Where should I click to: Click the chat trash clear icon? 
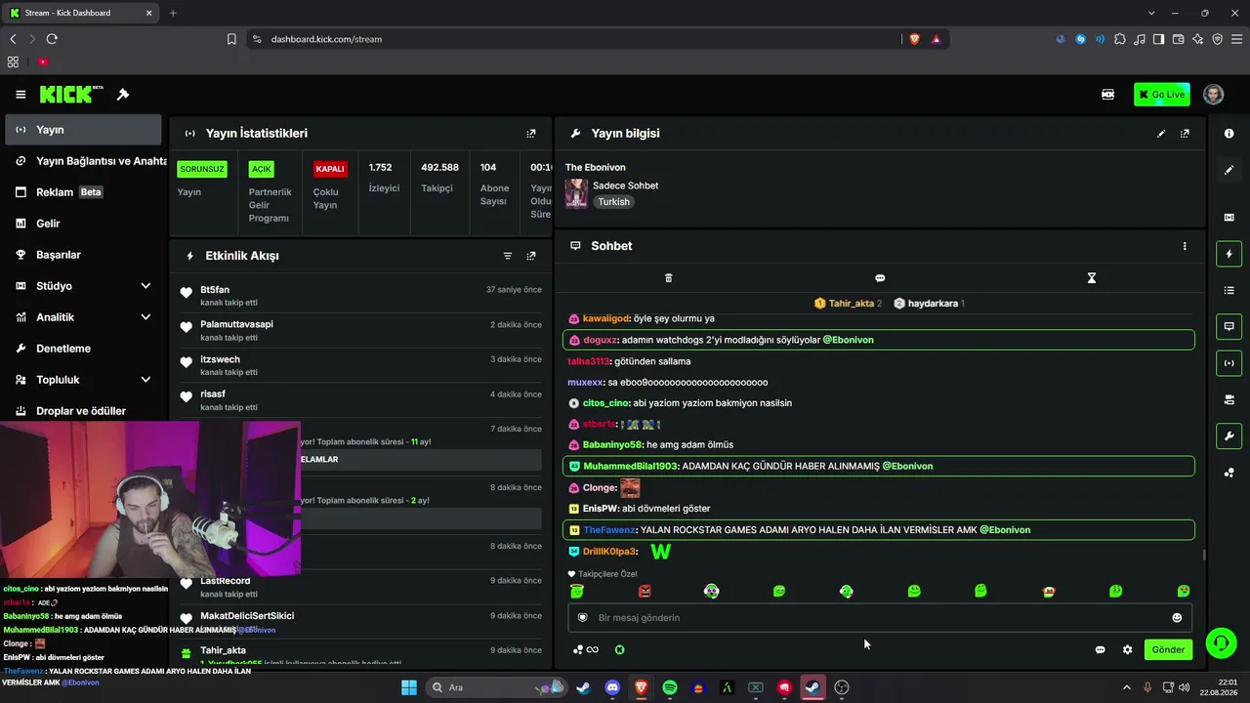tap(669, 278)
